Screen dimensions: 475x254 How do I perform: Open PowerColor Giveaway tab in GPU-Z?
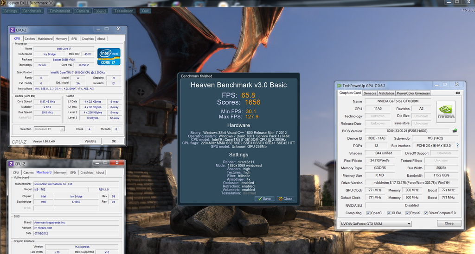point(413,93)
